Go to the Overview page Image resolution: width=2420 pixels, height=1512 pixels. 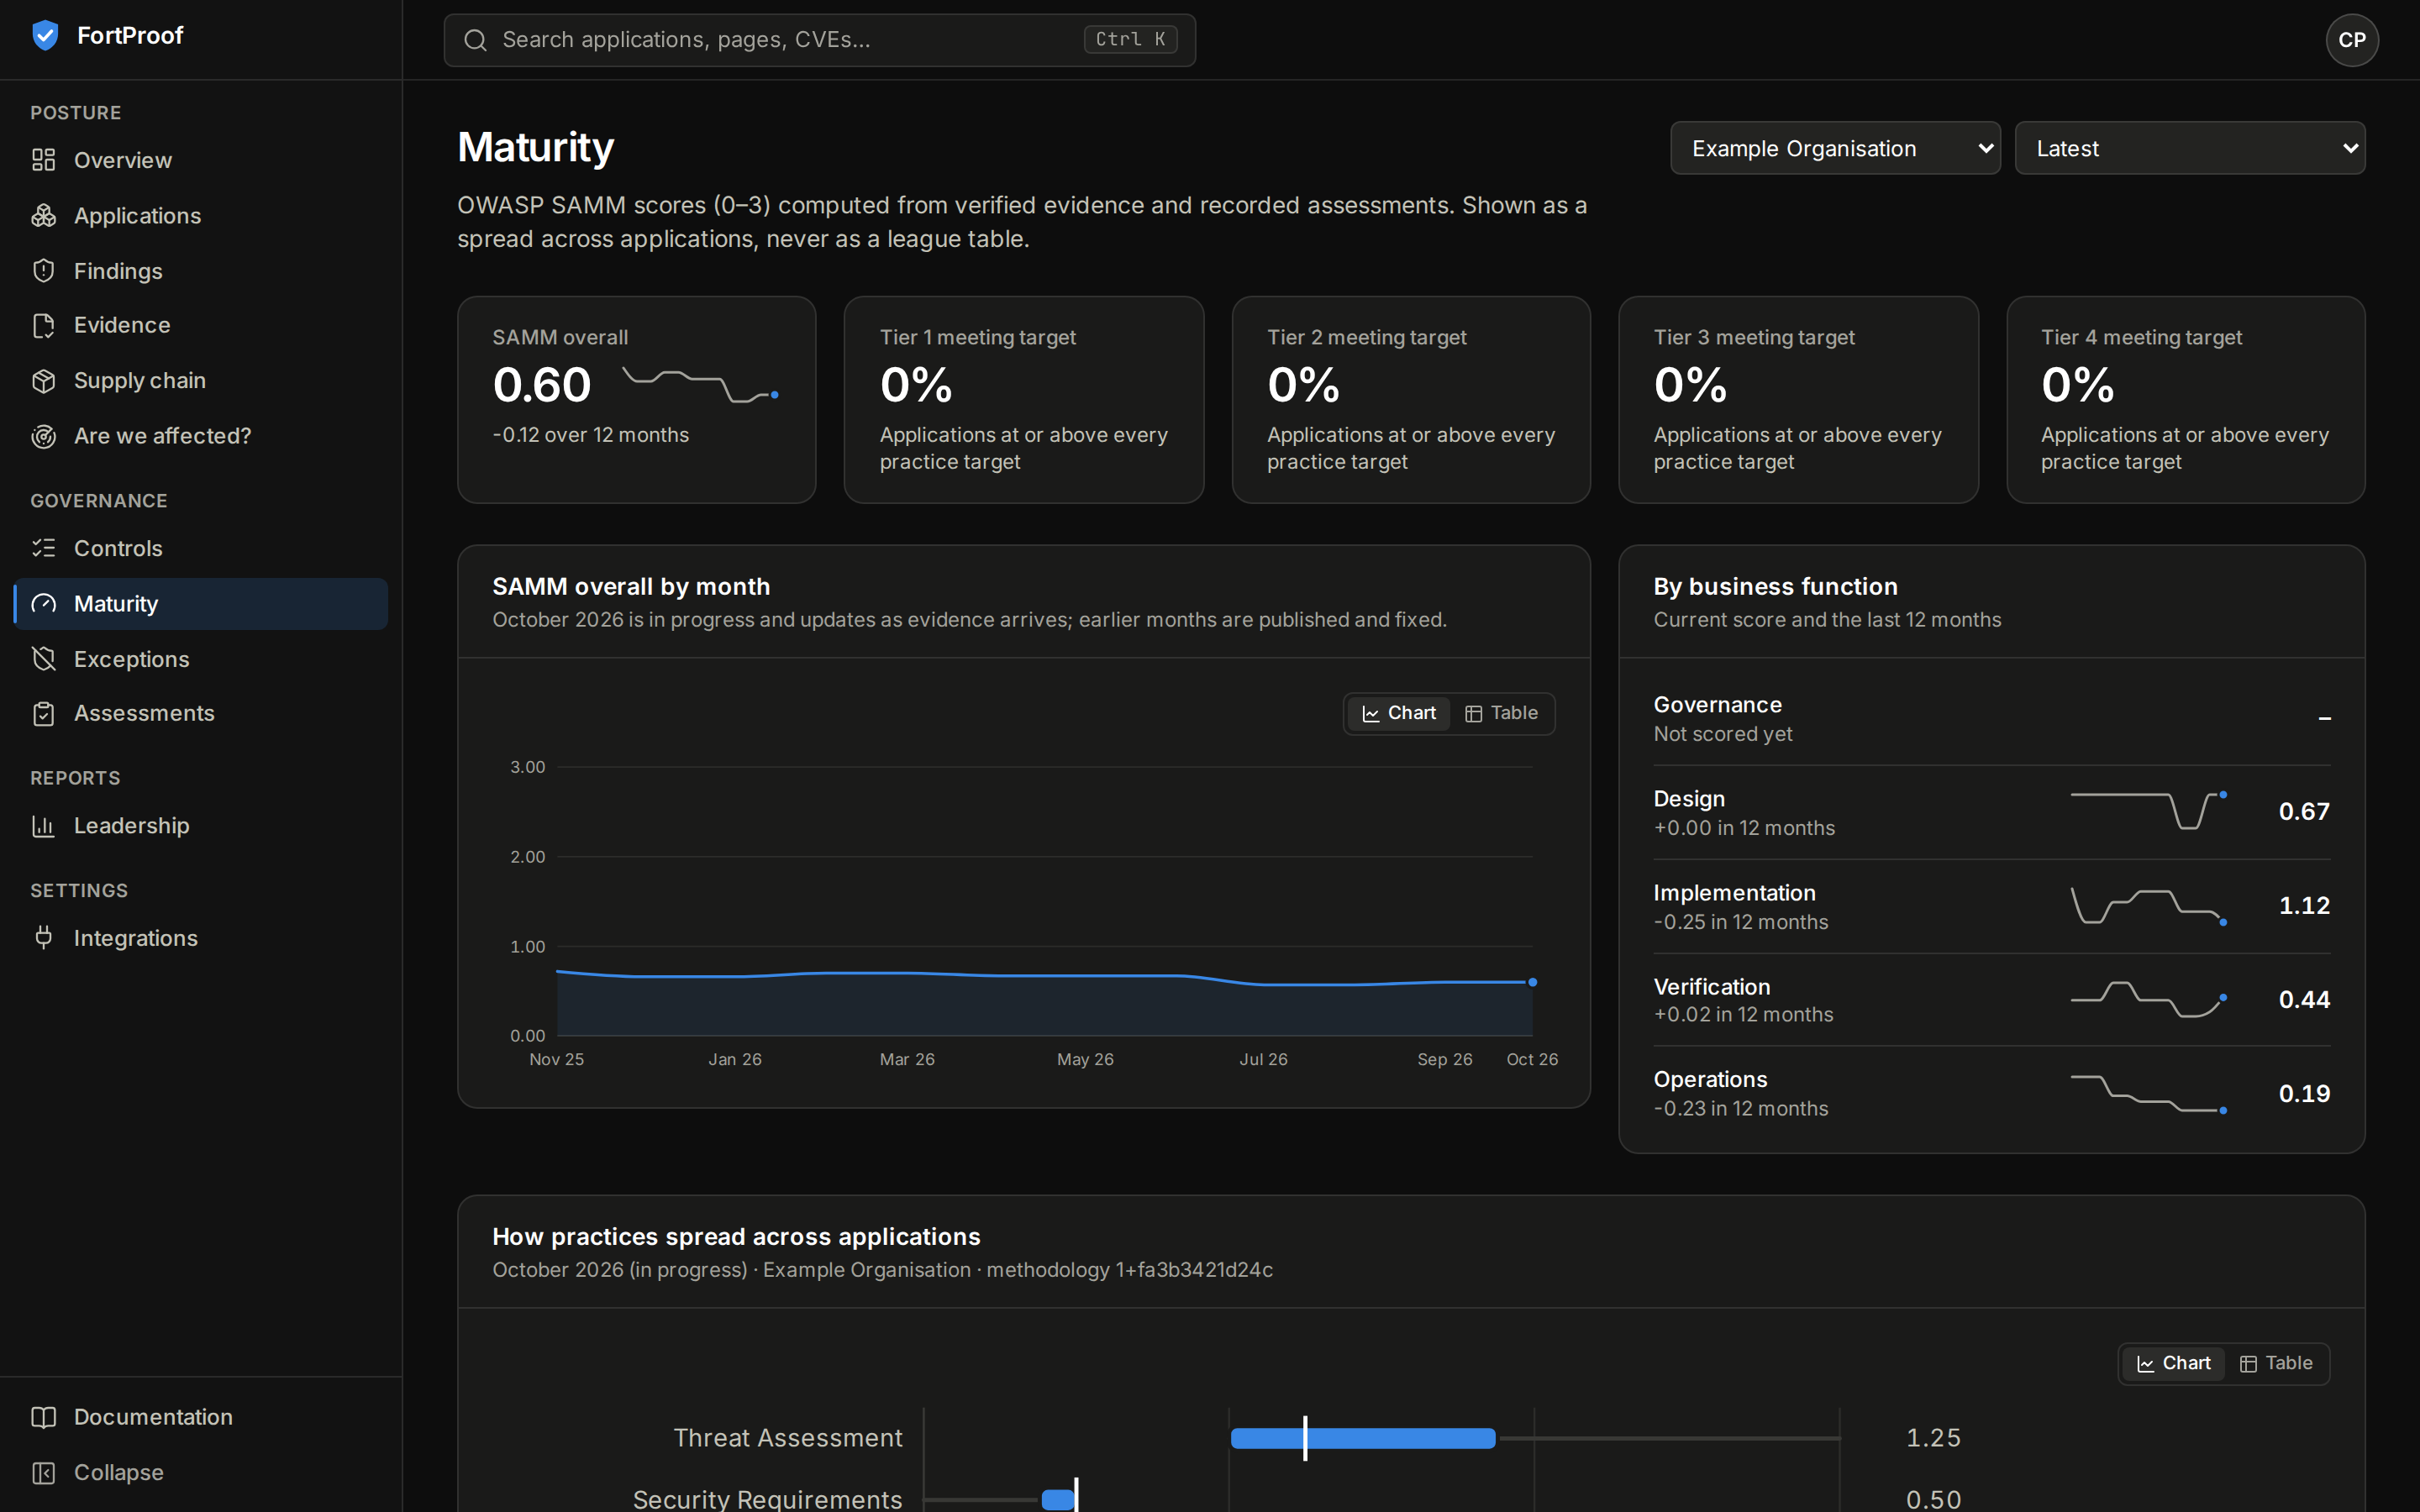[x=201, y=160]
